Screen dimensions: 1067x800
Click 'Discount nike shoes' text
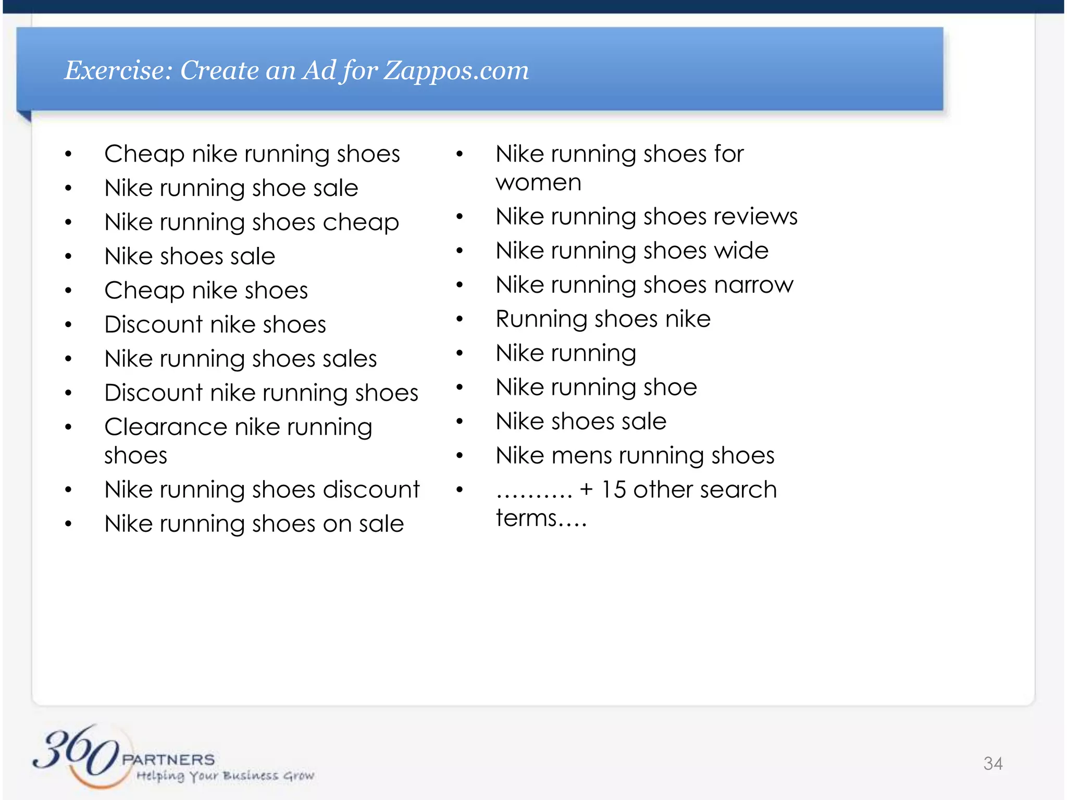point(215,324)
